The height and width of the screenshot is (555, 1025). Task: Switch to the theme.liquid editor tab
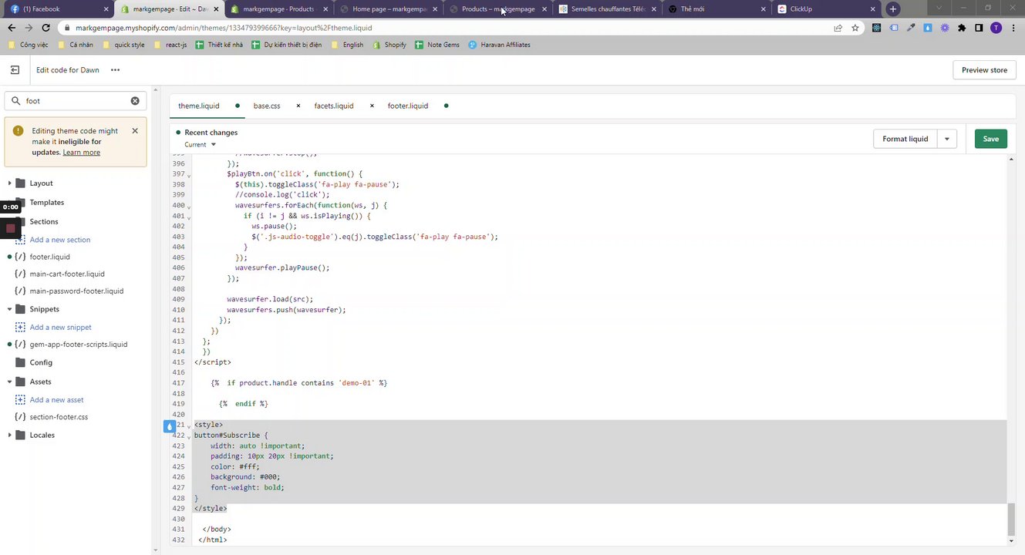(198, 106)
